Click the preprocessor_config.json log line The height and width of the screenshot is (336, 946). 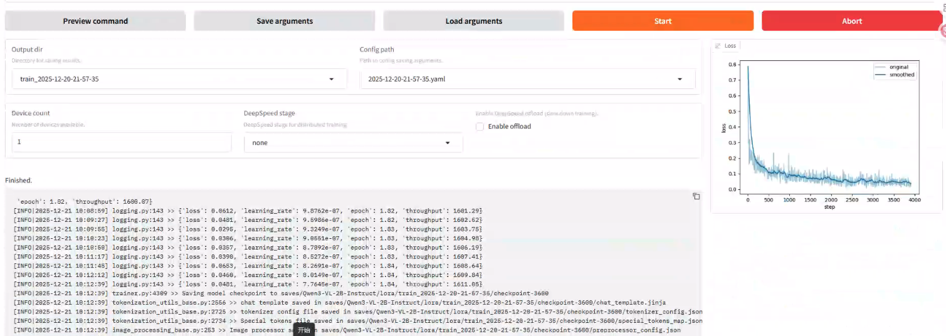click(347, 329)
